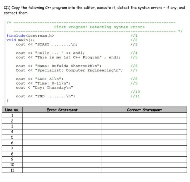Click line number 1 in the table

coord(12,115)
